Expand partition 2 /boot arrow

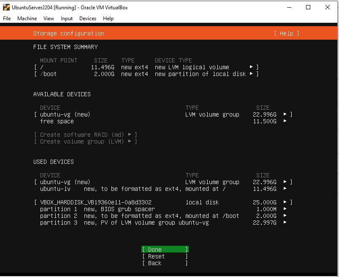point(285,215)
